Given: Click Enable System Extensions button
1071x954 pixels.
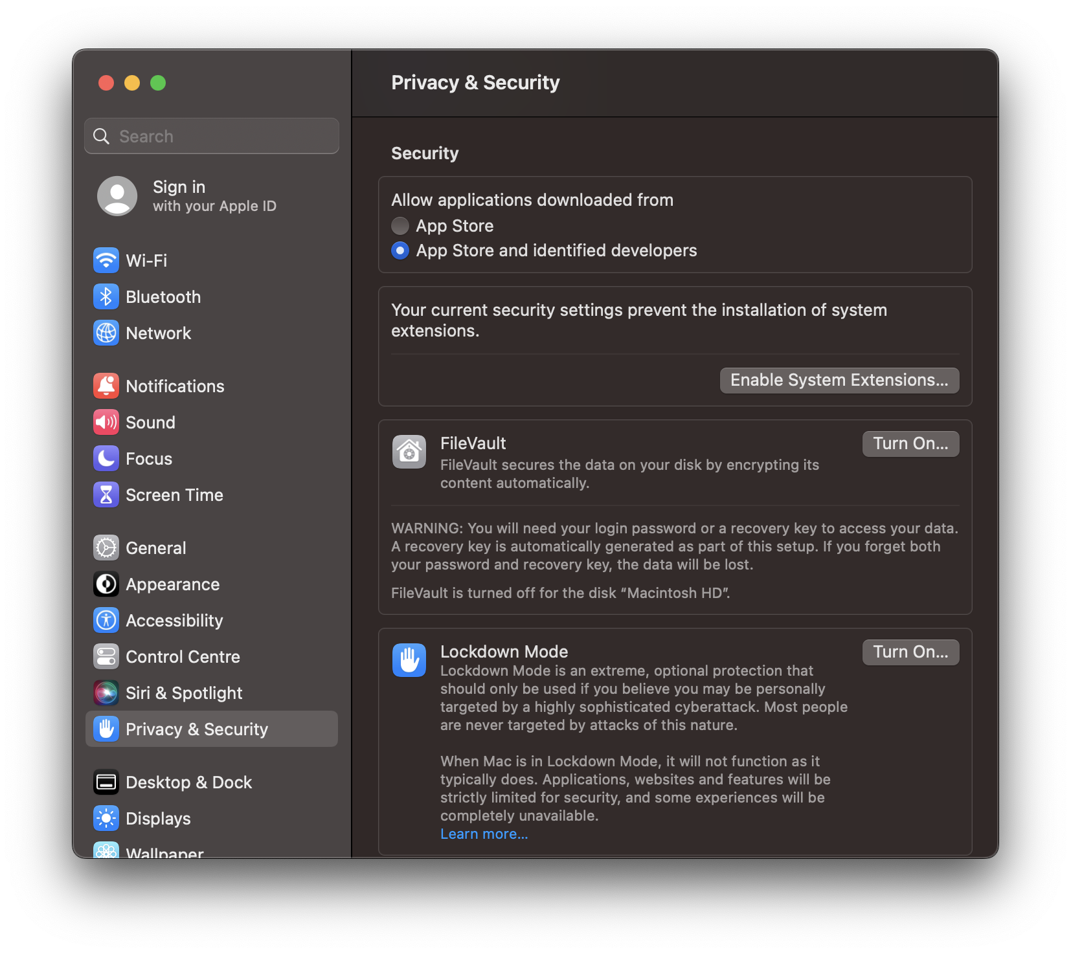Looking at the screenshot, I should tap(839, 381).
